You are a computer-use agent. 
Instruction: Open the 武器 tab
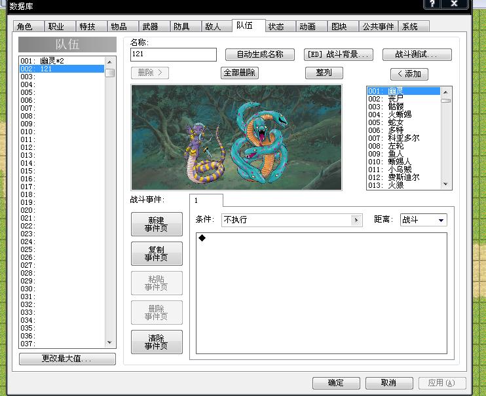[154, 27]
